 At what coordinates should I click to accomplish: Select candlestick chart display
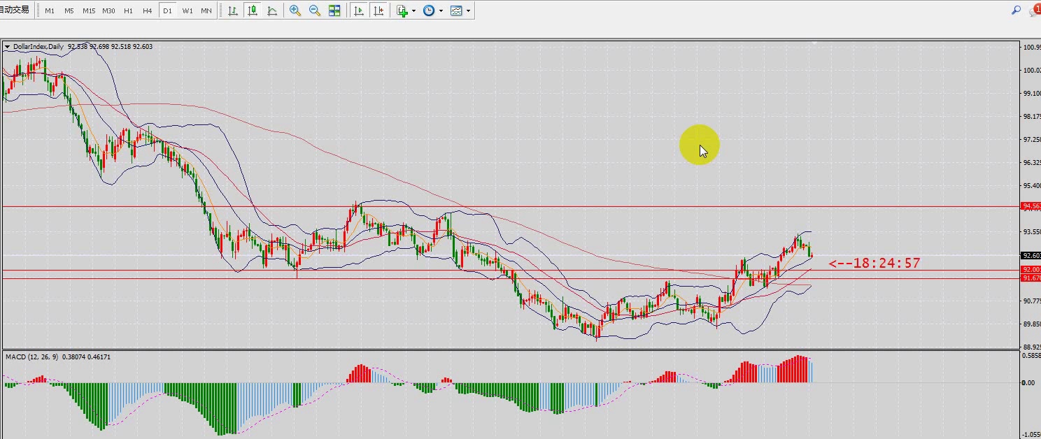click(x=252, y=10)
